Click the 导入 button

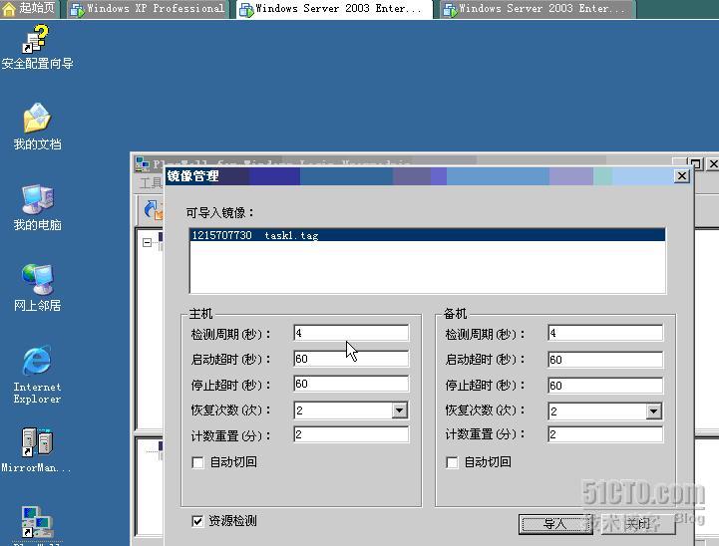(555, 524)
